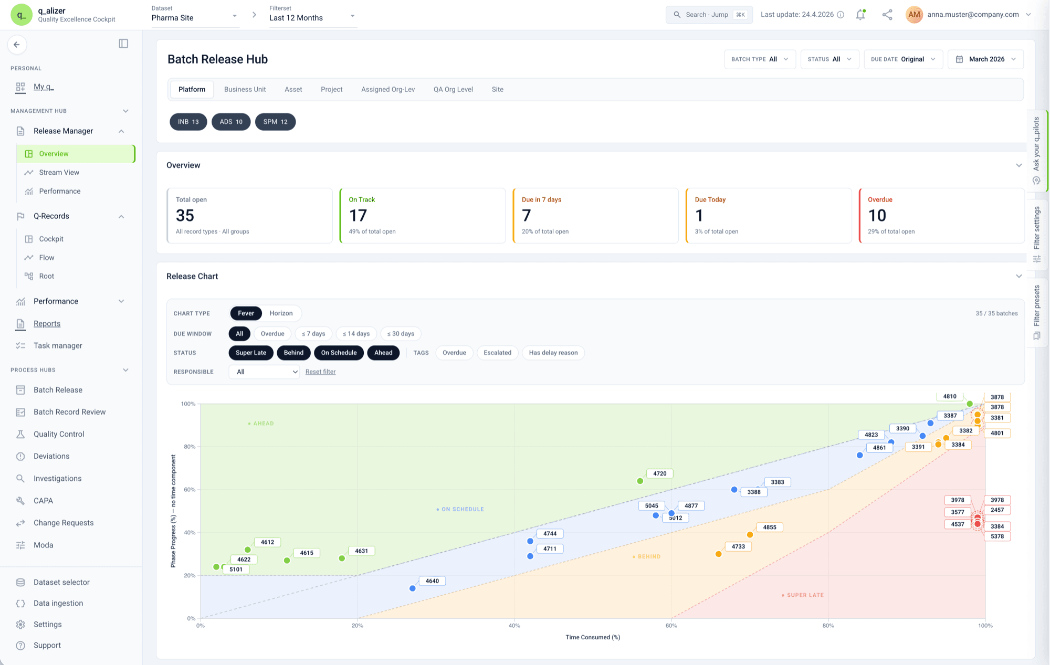Open the Responsible All dropdown

pyautogui.click(x=264, y=372)
